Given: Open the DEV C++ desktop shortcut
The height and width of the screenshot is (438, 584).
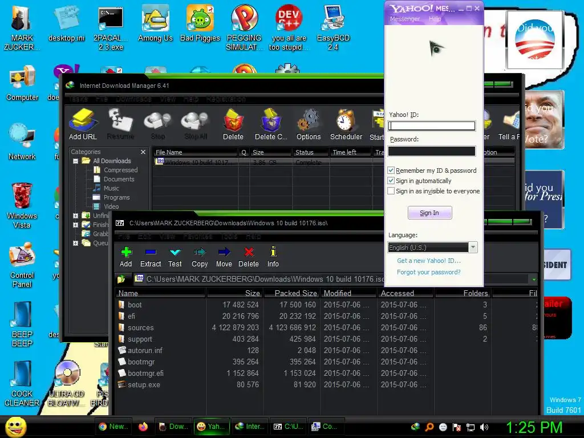Looking at the screenshot, I should point(289,18).
